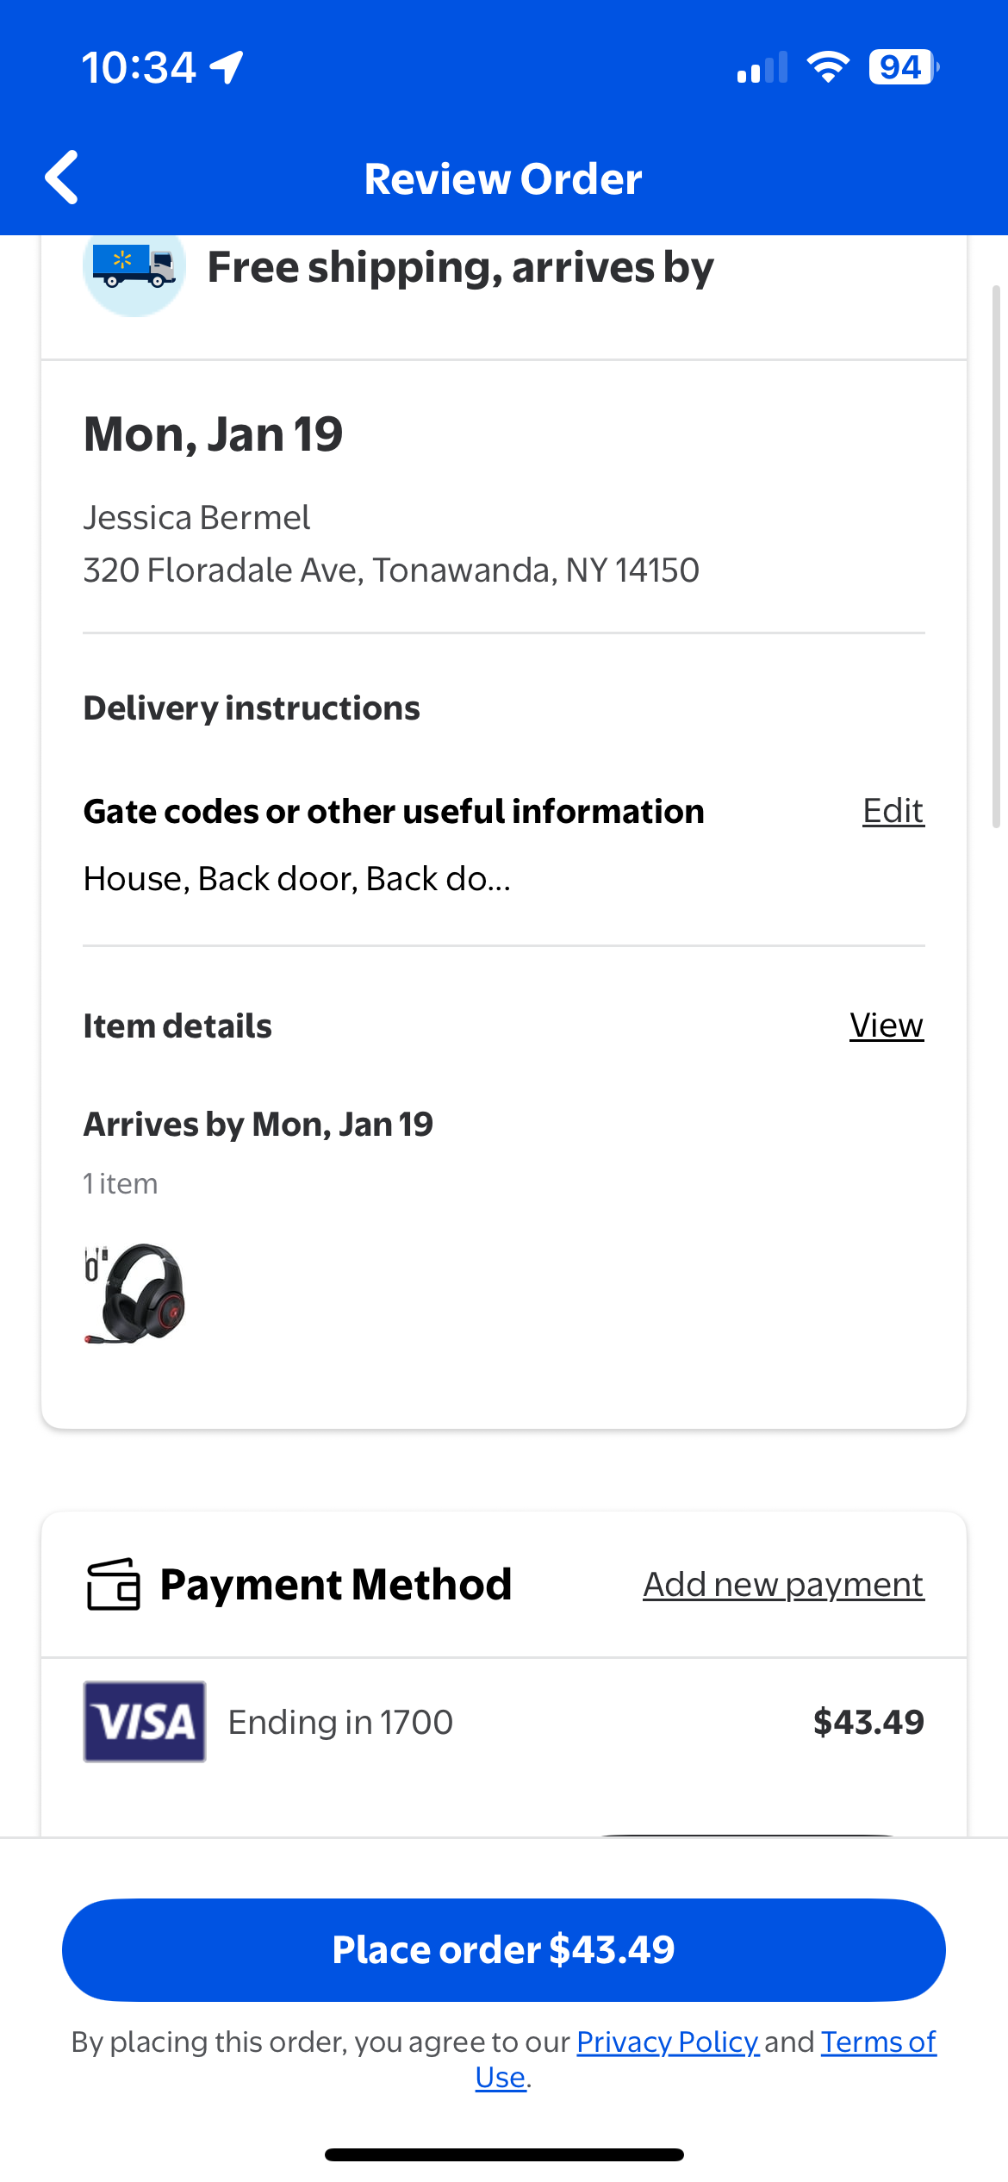Click the vertical scrollbar on right edge
The image size is (1008, 2182).
coord(996,556)
